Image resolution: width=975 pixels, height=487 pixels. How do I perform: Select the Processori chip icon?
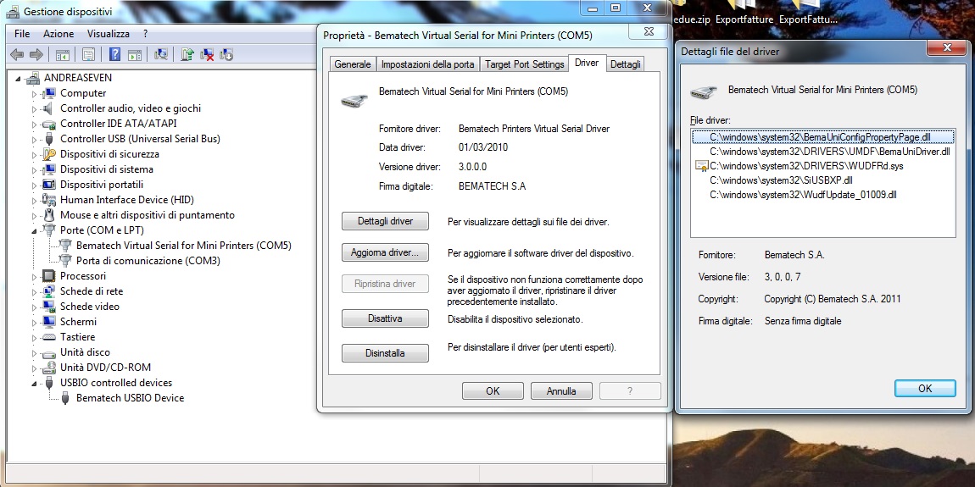pos(49,276)
